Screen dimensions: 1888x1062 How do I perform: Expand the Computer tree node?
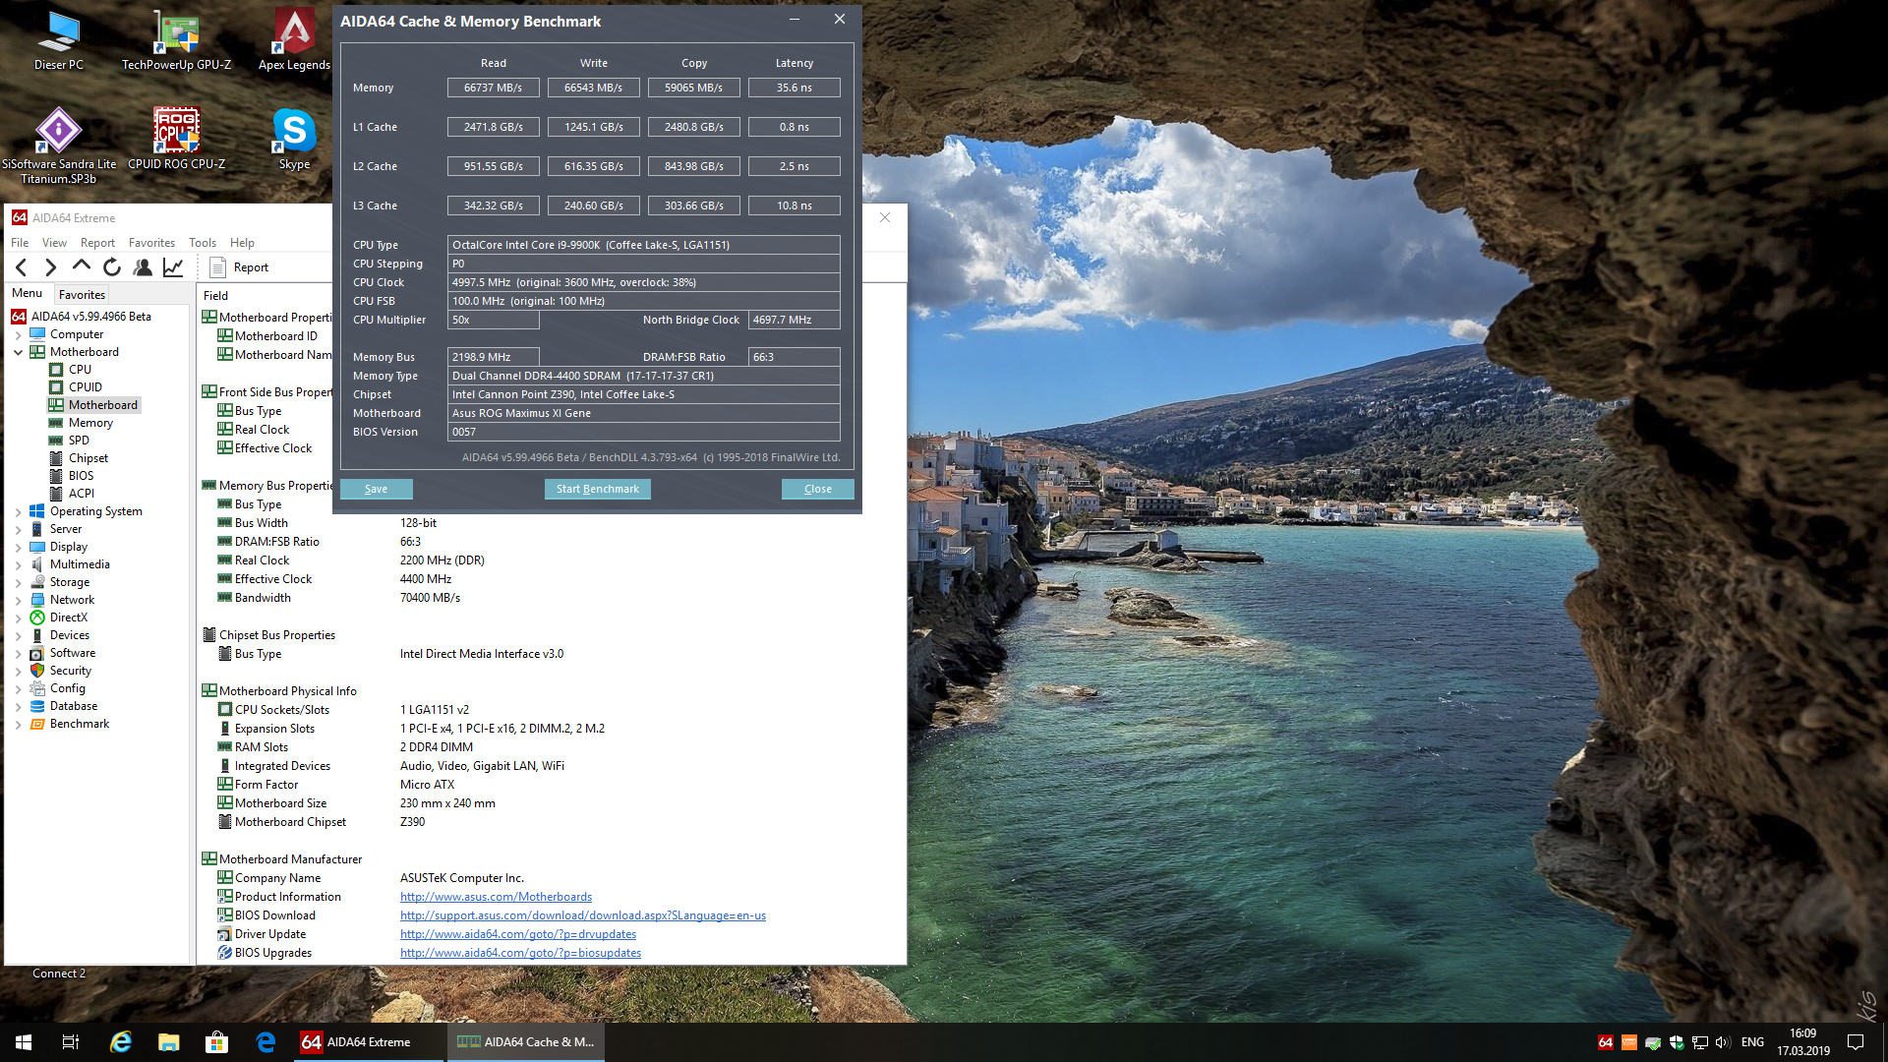(x=18, y=334)
